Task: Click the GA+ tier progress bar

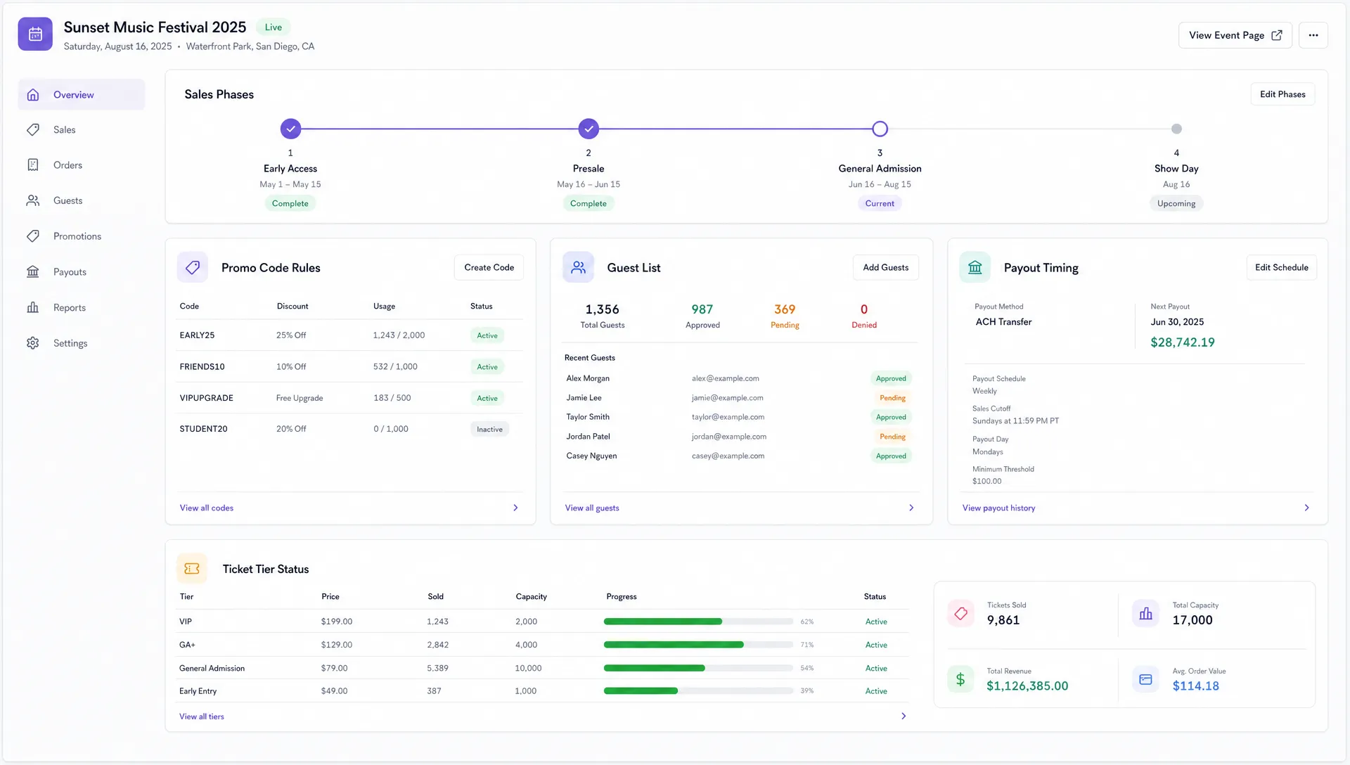Action: (698, 645)
